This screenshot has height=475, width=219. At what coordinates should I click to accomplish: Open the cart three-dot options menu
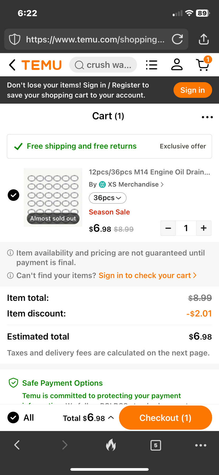point(207,117)
